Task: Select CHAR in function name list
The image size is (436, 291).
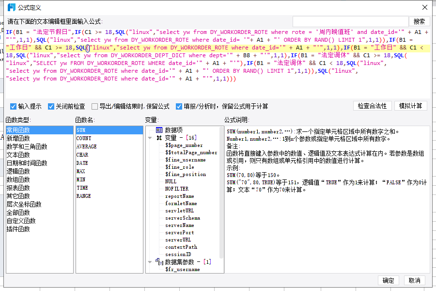Action: (x=109, y=155)
